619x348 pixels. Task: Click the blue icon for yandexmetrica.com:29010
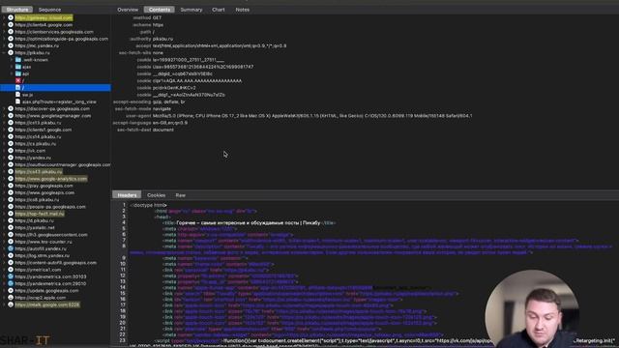pos(11,283)
